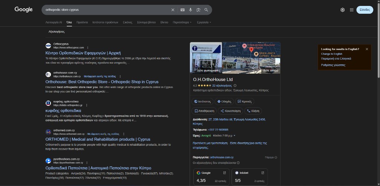
Task: Select the Όλα tab
Action: pos(69,22)
